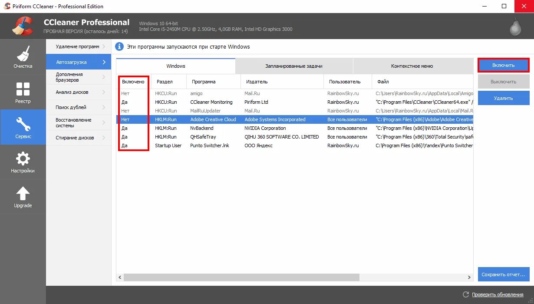
Task: Open the Очистка cleaner section
Action: [23, 57]
